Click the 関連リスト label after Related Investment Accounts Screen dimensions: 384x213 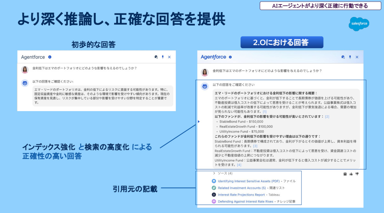tap(277, 188)
